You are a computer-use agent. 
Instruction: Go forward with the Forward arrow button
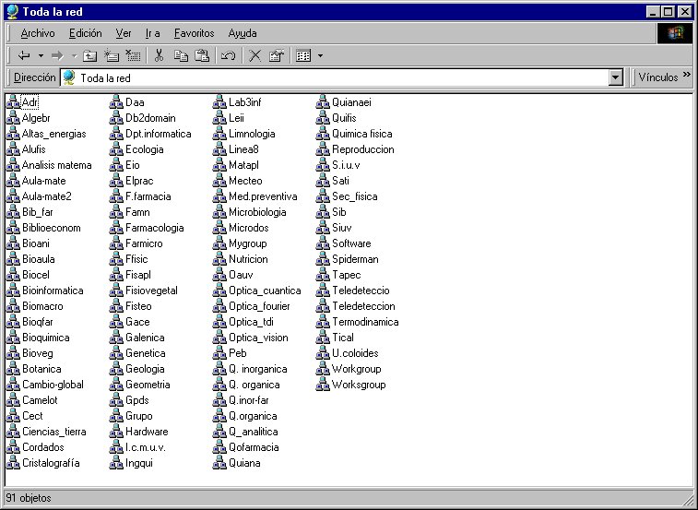coord(57,55)
